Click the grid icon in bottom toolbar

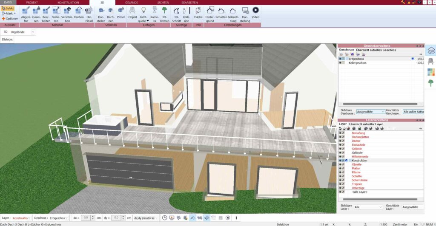(221, 218)
